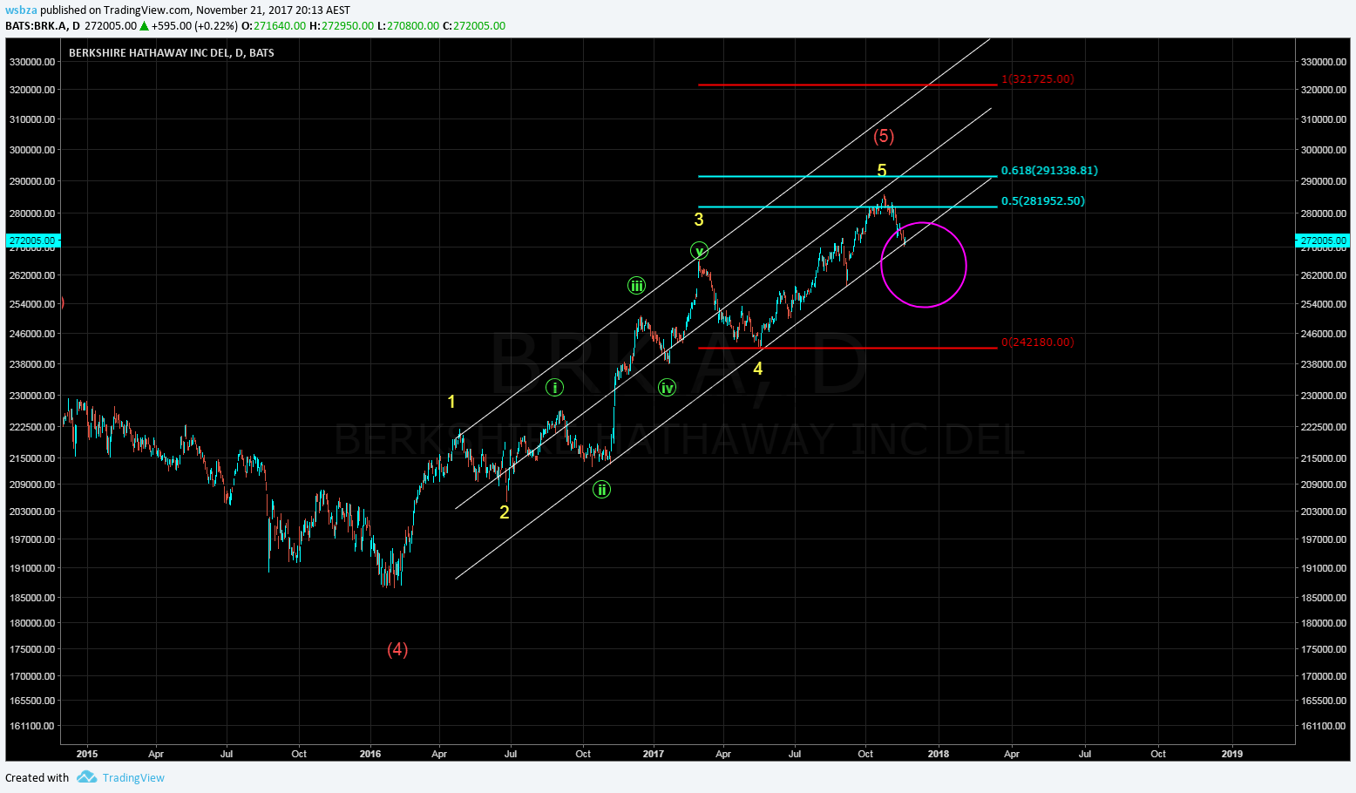The width and height of the screenshot is (1356, 793).
Task: Click the red (4) wave label
Action: point(397,649)
